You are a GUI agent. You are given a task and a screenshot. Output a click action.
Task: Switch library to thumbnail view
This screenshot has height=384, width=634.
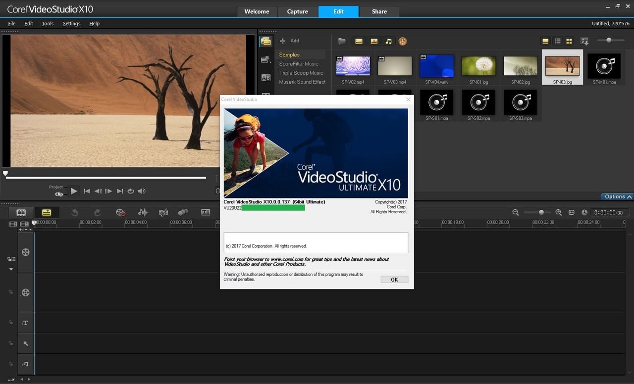pos(569,41)
